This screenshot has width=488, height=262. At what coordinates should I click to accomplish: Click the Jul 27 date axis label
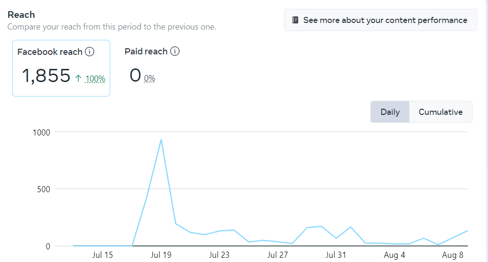coord(278,255)
